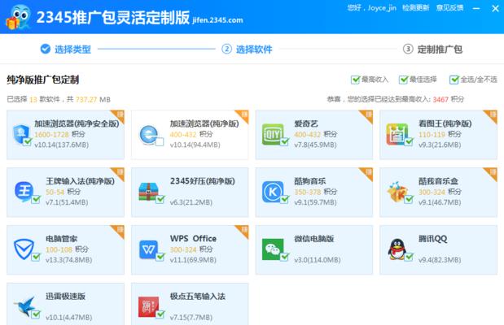The image size is (504, 325).
Task: Click the 2345 mascot logo in title bar
Action: (x=19, y=18)
